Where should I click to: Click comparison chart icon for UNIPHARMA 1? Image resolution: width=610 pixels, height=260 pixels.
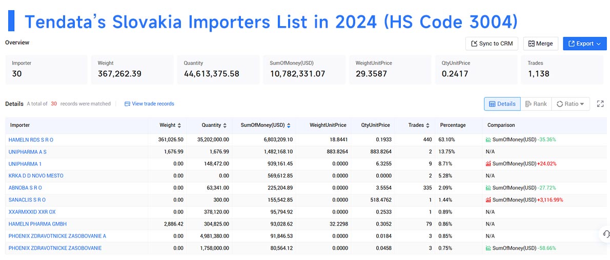pyautogui.click(x=488, y=164)
